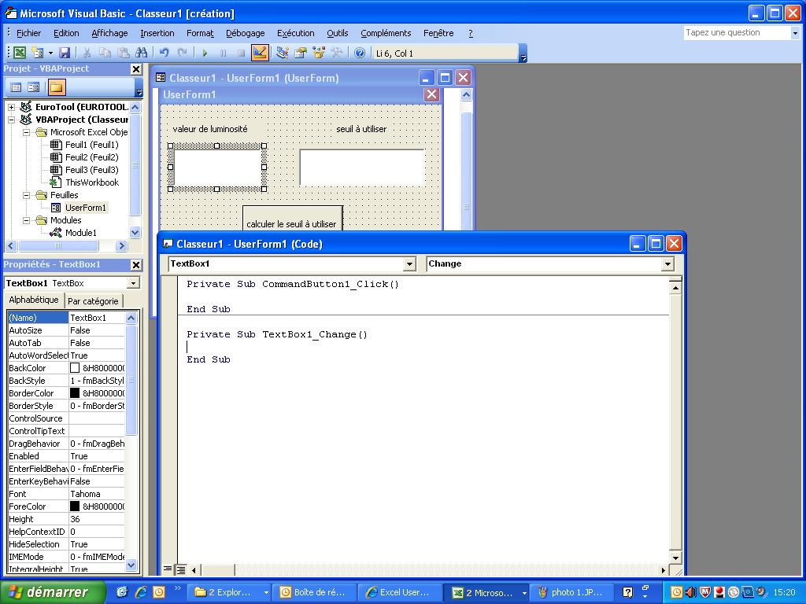Screen dimensions: 806x604
Task: Click the Copy toolbar icon
Action: (x=105, y=53)
